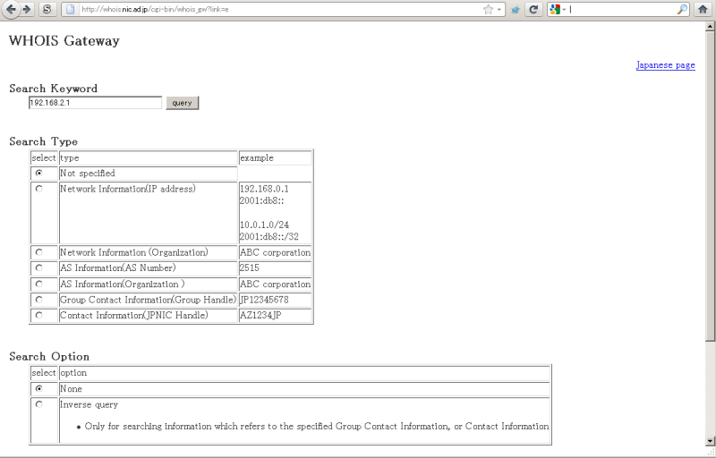Viewport: 716px width, 458px height.
Task: Select Group Contact Information (Group Handle) radio button
Action: [x=38, y=300]
